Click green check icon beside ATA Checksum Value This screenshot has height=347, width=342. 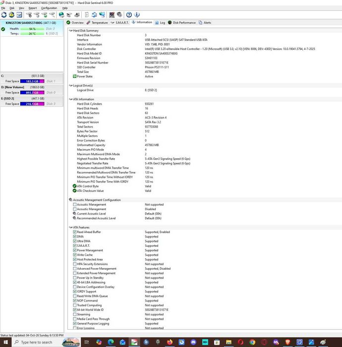pyautogui.click(x=74, y=191)
